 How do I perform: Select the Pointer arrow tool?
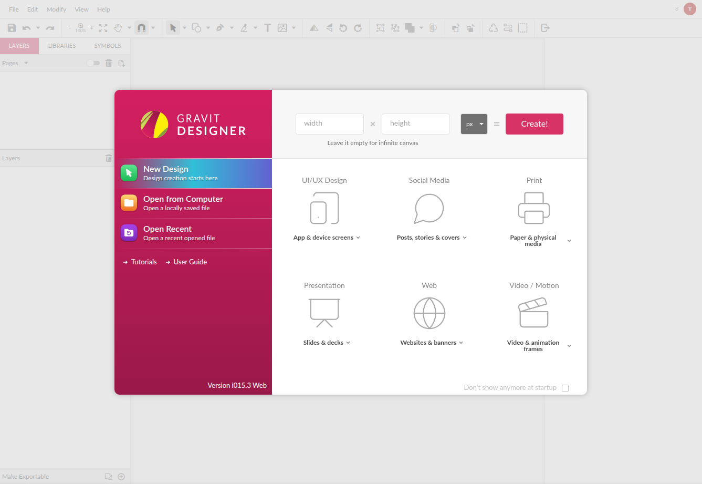[x=173, y=28]
